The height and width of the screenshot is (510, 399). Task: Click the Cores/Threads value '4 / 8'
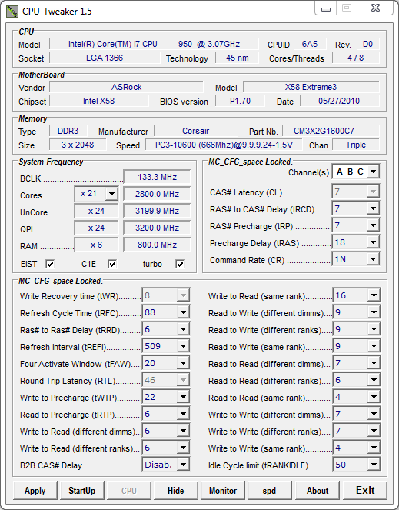coord(356,58)
